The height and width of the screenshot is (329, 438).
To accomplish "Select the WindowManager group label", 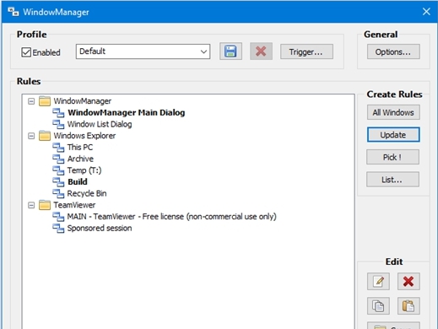I will point(83,101).
